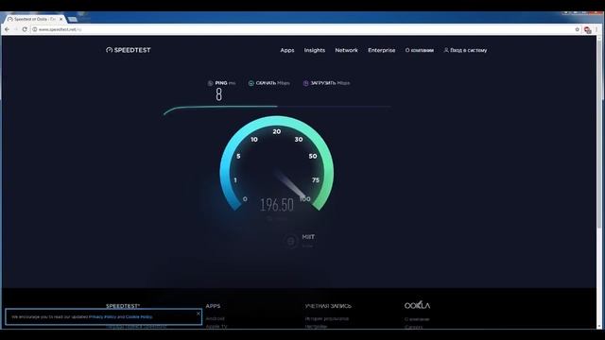605x340 pixels.
Task: Click the Ookla logo in footer
Action: tap(417, 305)
